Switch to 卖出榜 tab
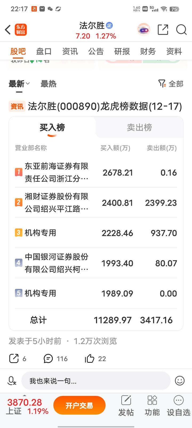Viewport: 192px width, 428px height. [x=139, y=127]
